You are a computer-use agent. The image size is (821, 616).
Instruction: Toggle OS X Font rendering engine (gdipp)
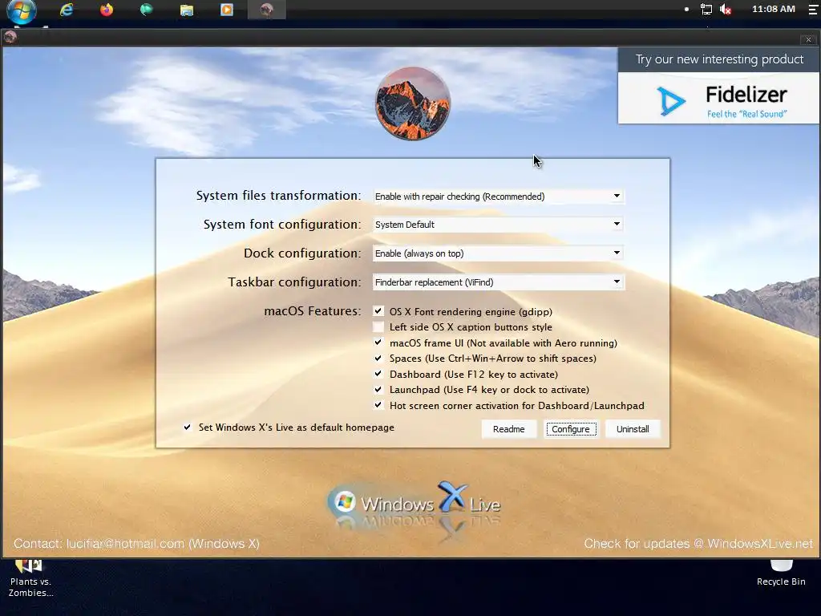(x=378, y=311)
